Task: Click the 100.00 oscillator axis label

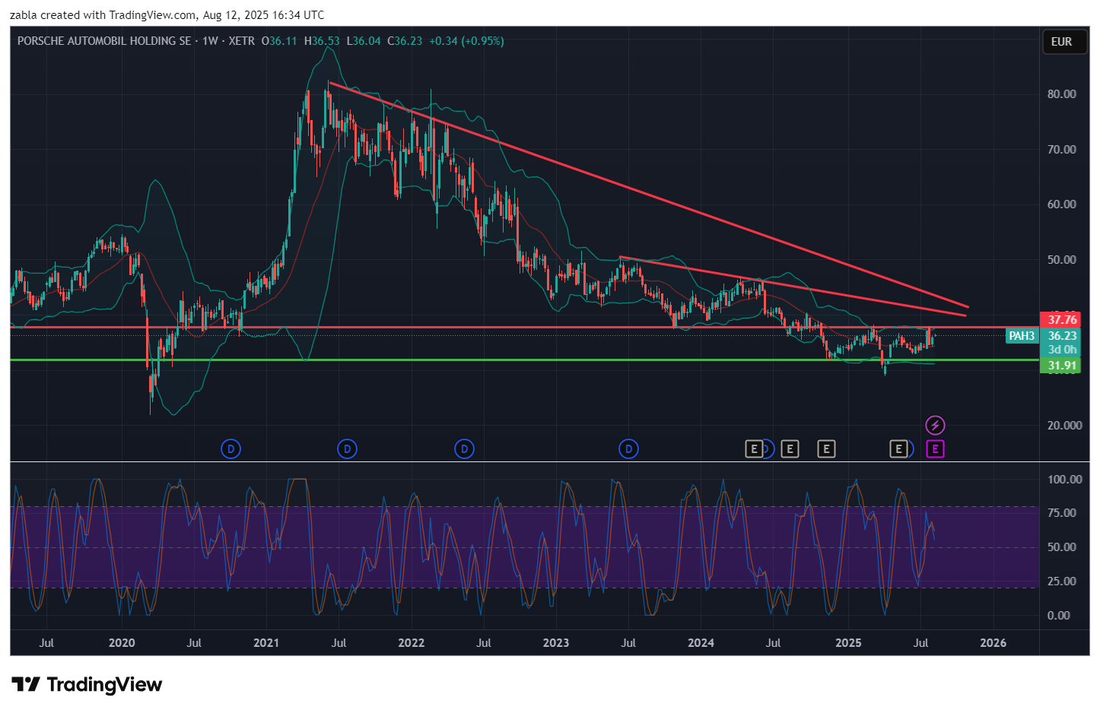Action: pos(1064,480)
